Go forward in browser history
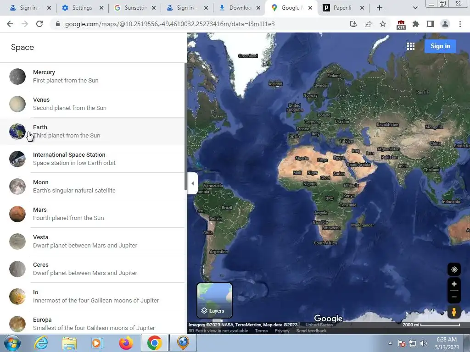This screenshot has width=470, height=352. (x=25, y=24)
